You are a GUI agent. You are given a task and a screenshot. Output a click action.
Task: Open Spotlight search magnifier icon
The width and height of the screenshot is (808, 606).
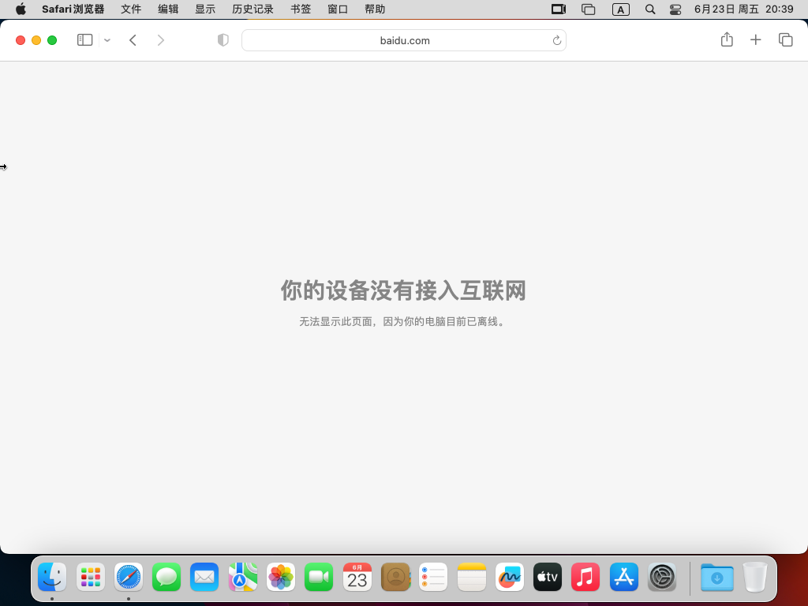click(x=650, y=9)
